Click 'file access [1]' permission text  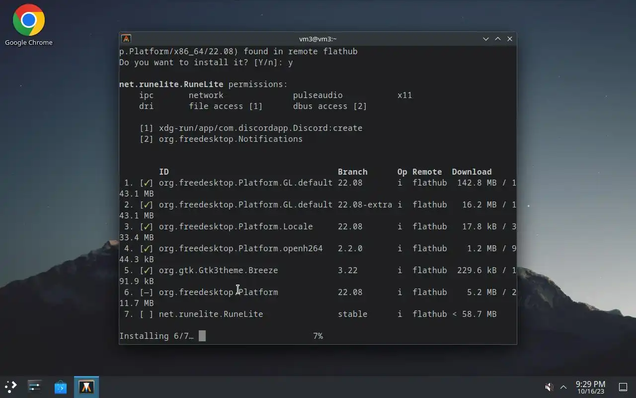click(226, 106)
